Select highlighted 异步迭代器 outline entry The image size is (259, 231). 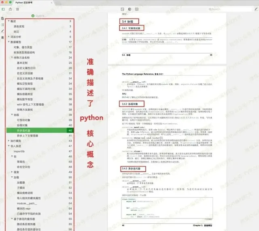[x=40, y=130]
